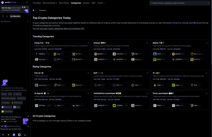Open the Chains nav item
Screen dimensions: 212x137
[86, 3]
